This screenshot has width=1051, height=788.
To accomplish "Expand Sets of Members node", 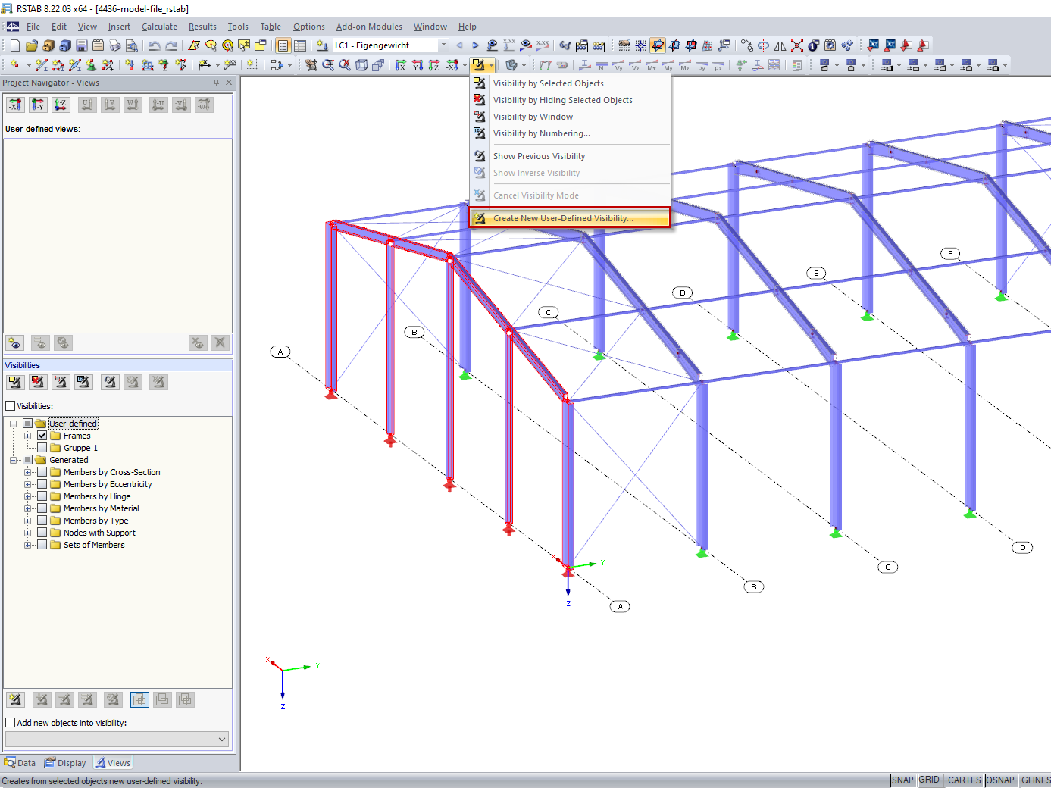I will tap(27, 545).
